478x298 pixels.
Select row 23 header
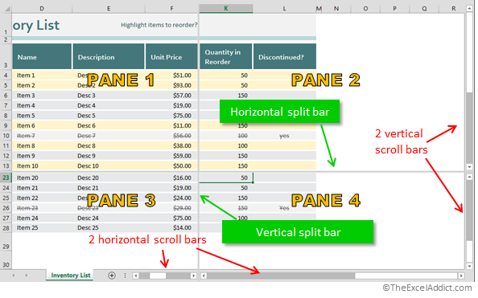click(x=6, y=178)
